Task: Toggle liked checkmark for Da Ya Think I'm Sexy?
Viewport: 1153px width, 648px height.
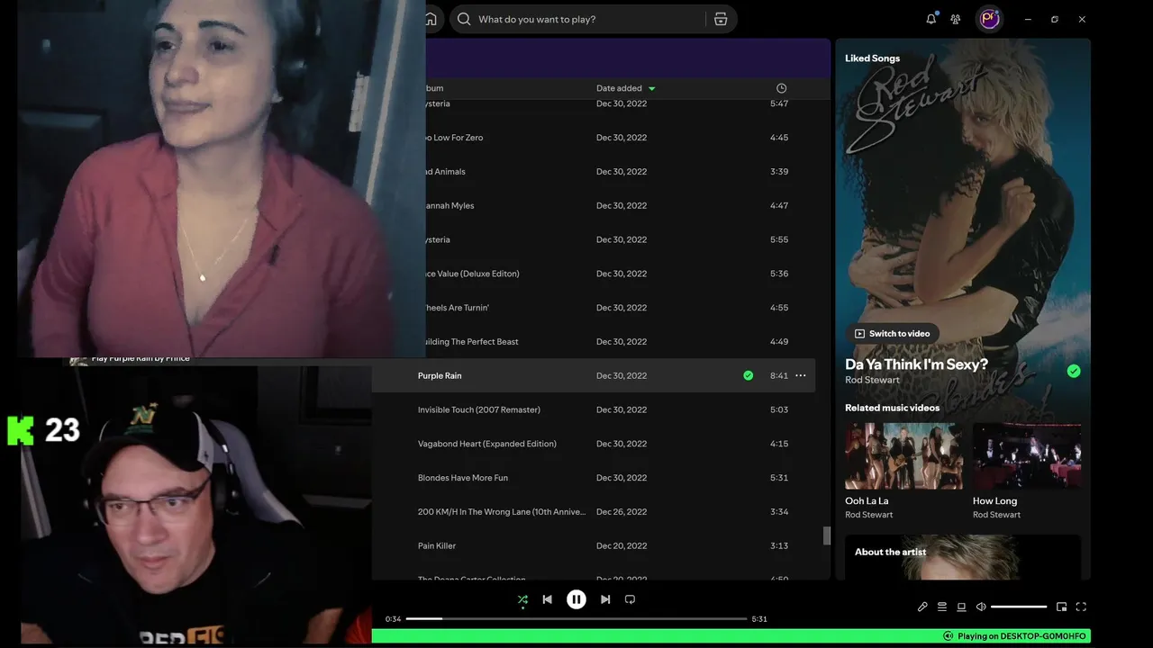Action: tap(1074, 371)
